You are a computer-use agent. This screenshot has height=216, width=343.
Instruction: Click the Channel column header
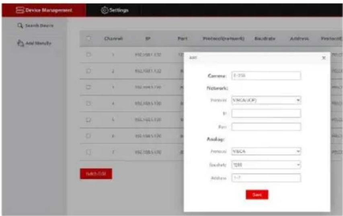point(113,39)
